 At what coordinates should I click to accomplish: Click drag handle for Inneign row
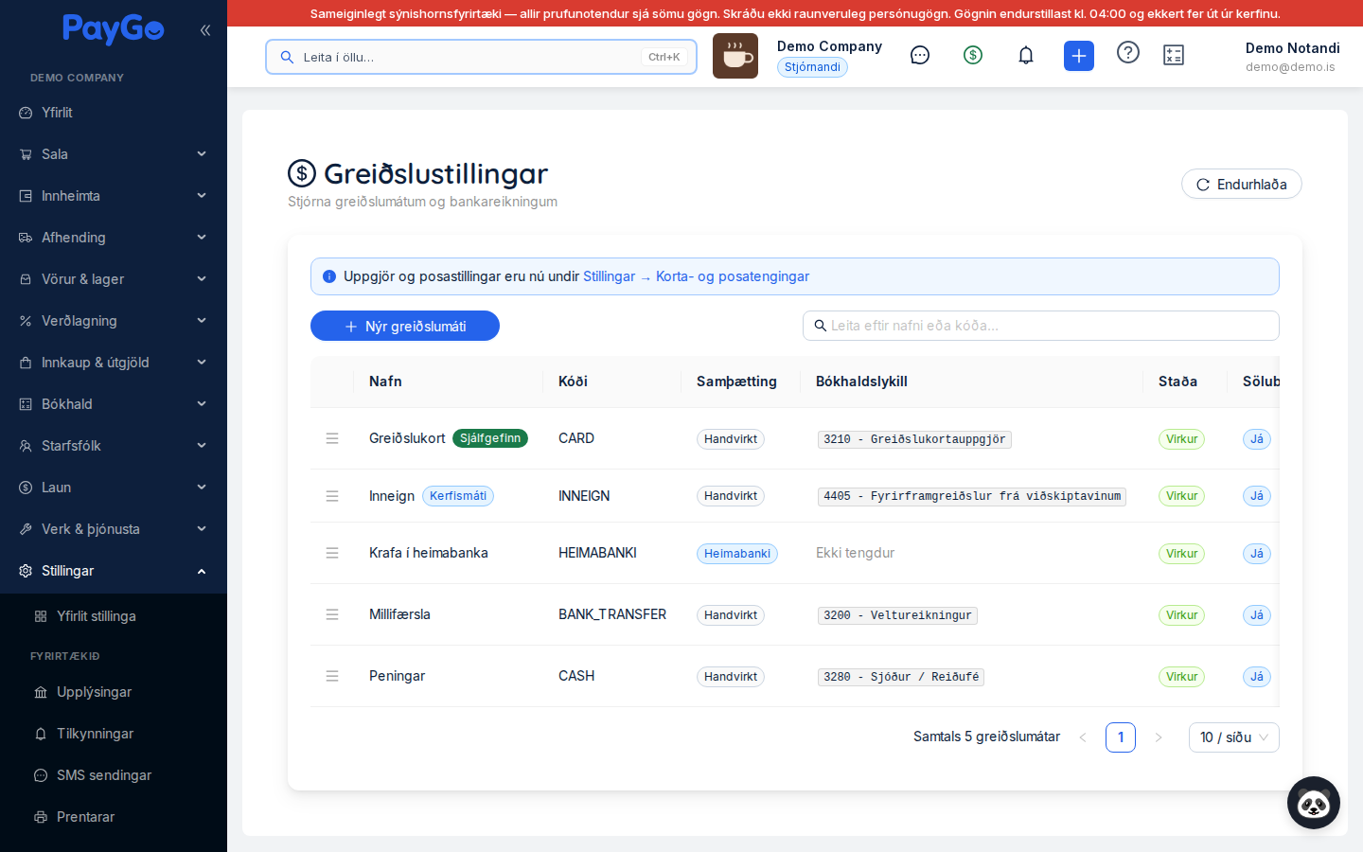click(x=332, y=496)
